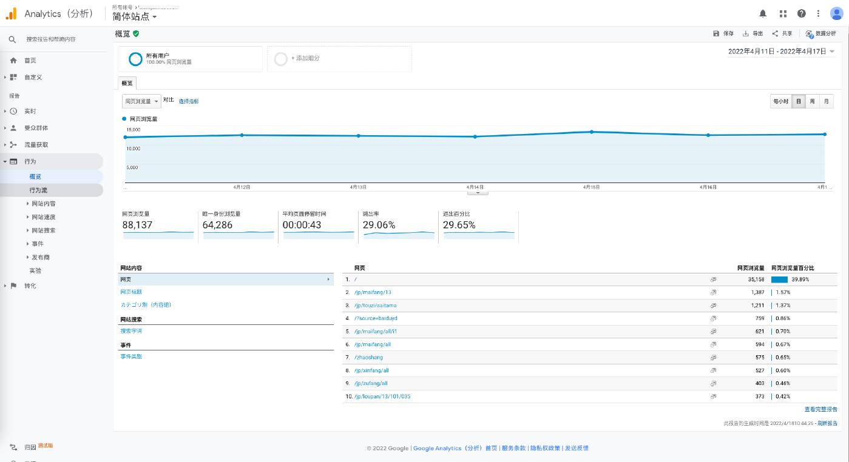The width and height of the screenshot is (849, 462).
Task: Open the notifications bell icon
Action: (x=763, y=13)
